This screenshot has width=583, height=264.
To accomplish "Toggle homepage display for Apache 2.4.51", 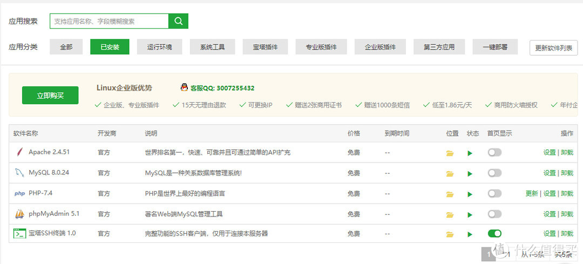I will pyautogui.click(x=494, y=152).
